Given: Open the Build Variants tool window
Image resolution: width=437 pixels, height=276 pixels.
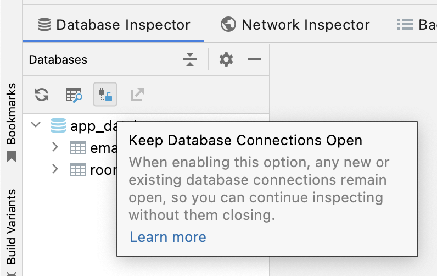Looking at the screenshot, I should click(11, 227).
